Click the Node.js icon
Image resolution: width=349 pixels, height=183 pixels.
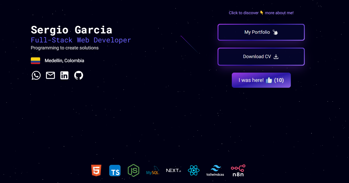pyautogui.click(x=133, y=171)
